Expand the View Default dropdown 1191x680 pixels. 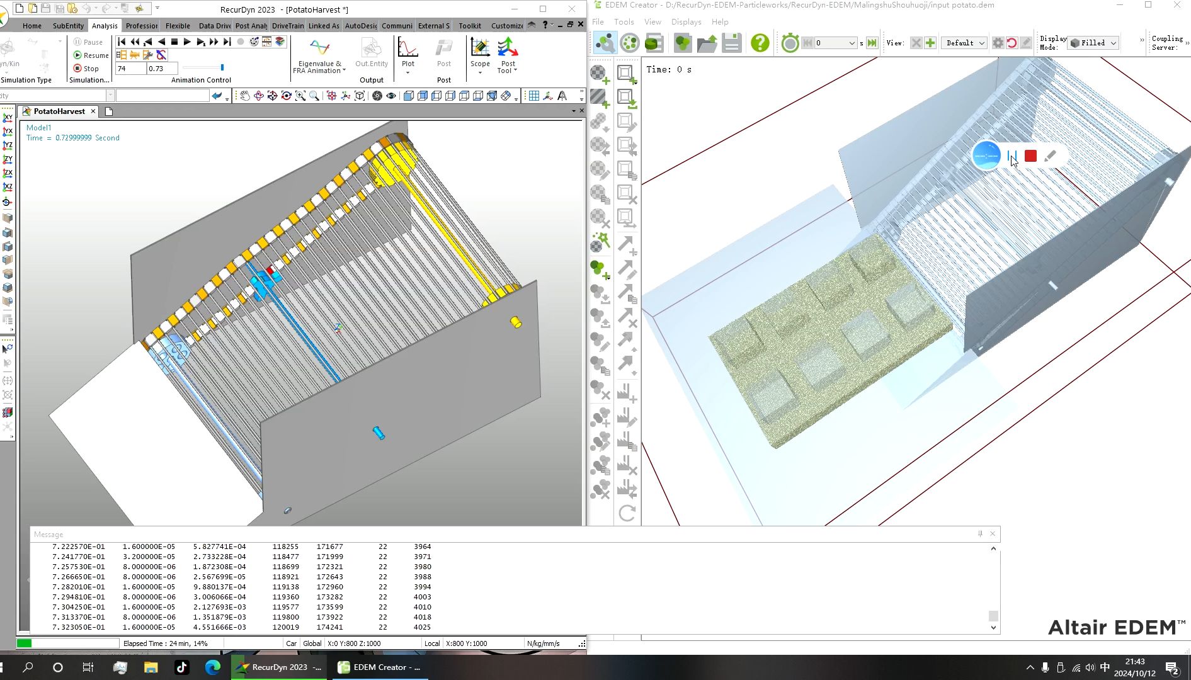point(981,43)
